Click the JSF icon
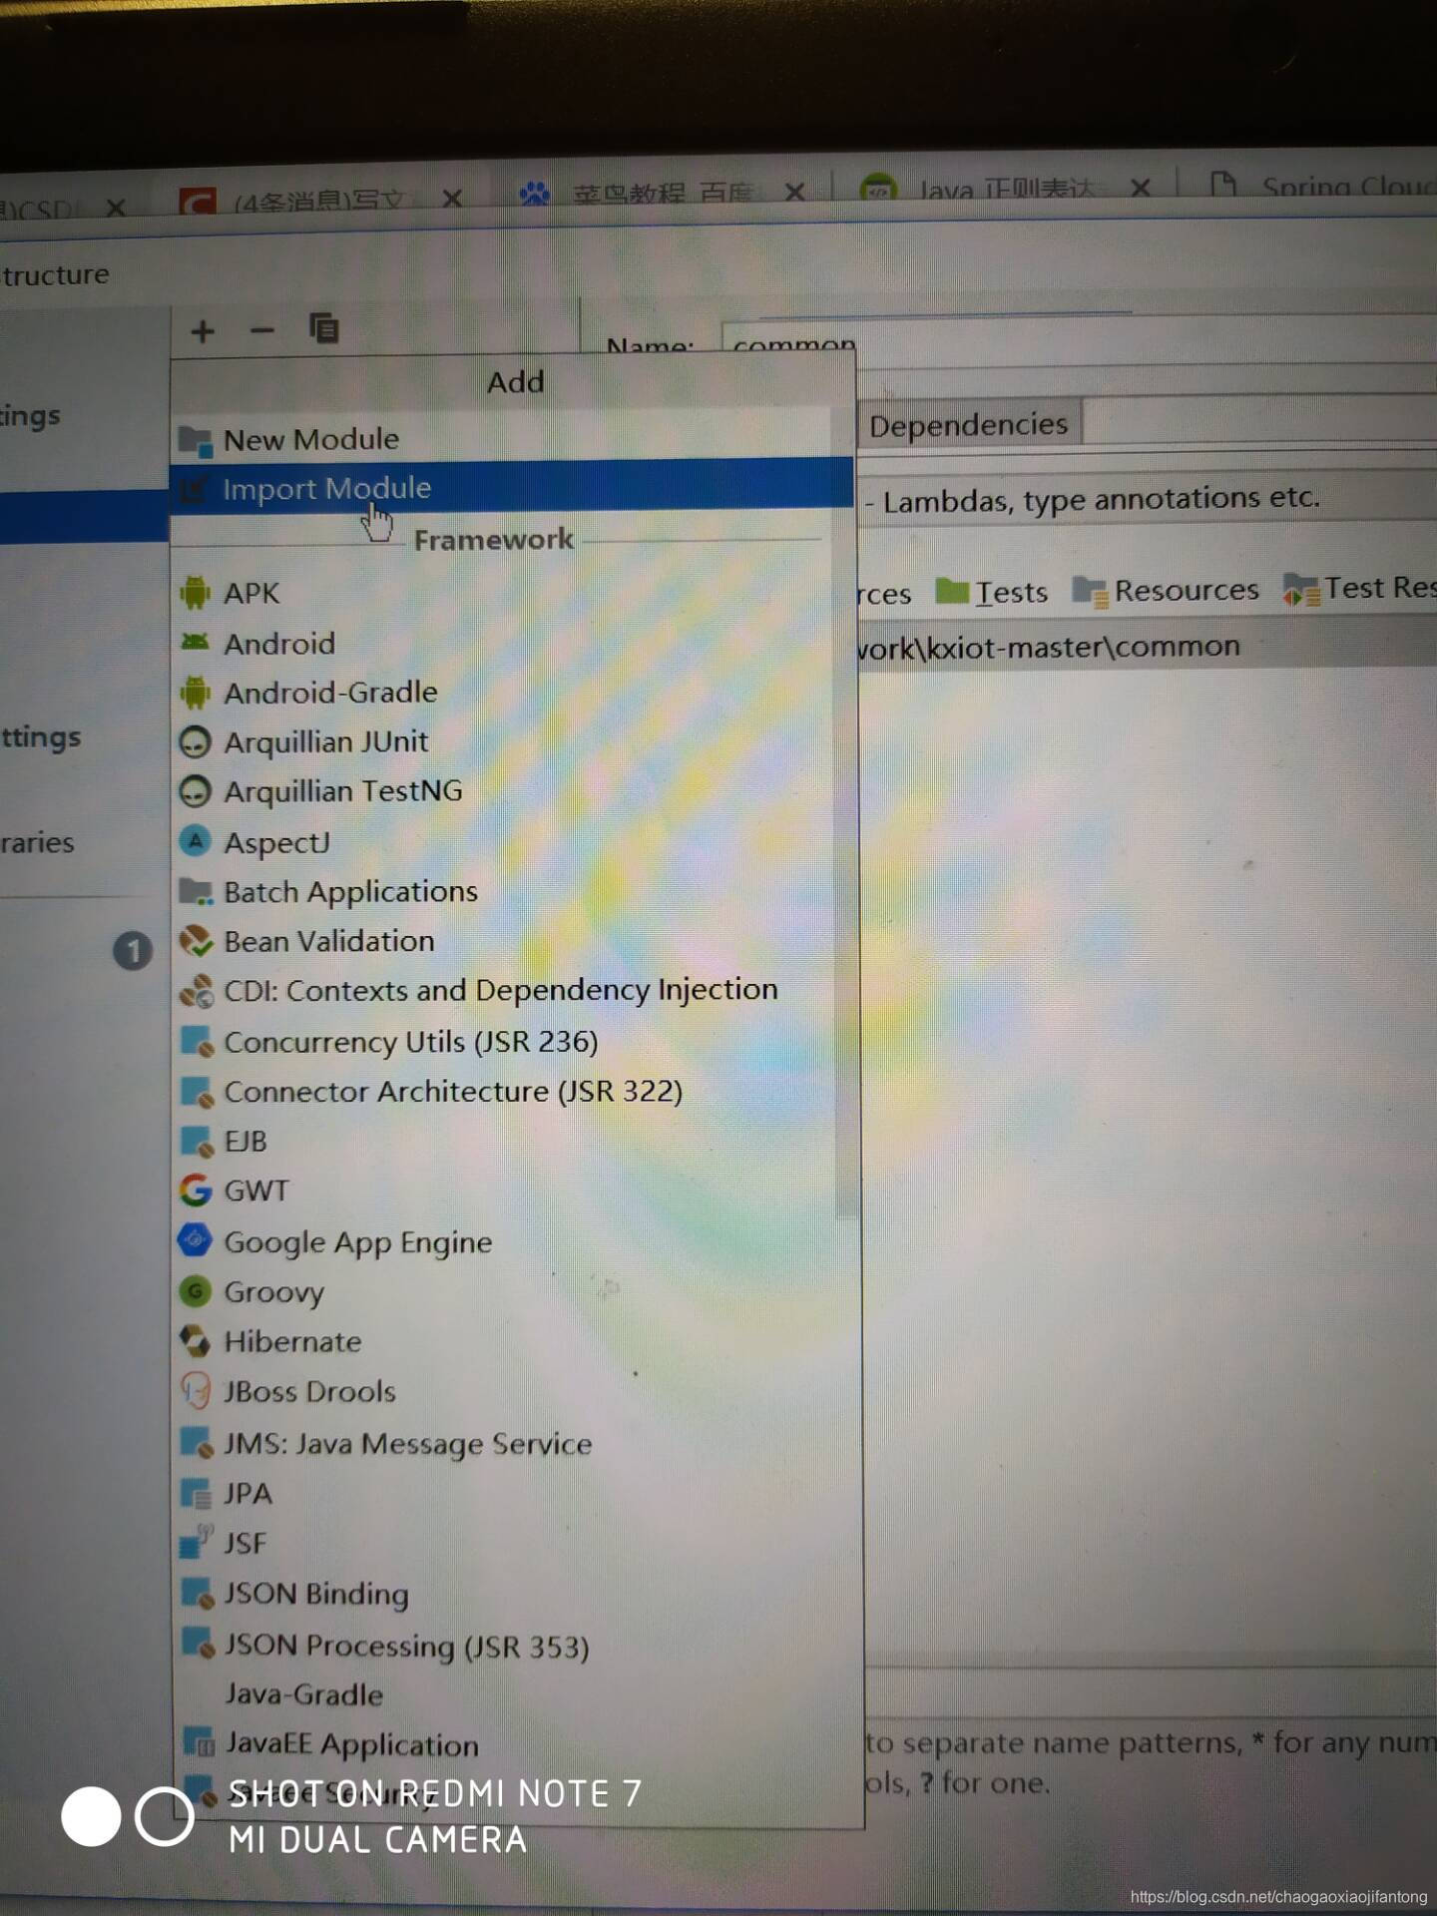 click(196, 1542)
